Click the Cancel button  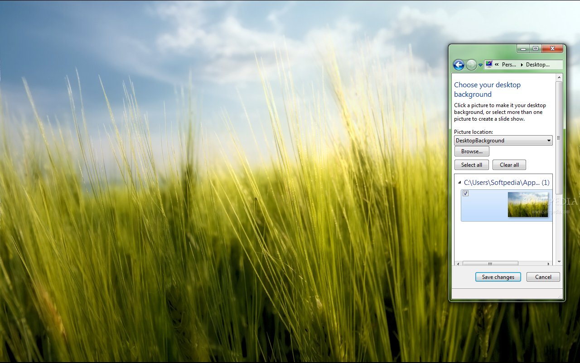[543, 277]
